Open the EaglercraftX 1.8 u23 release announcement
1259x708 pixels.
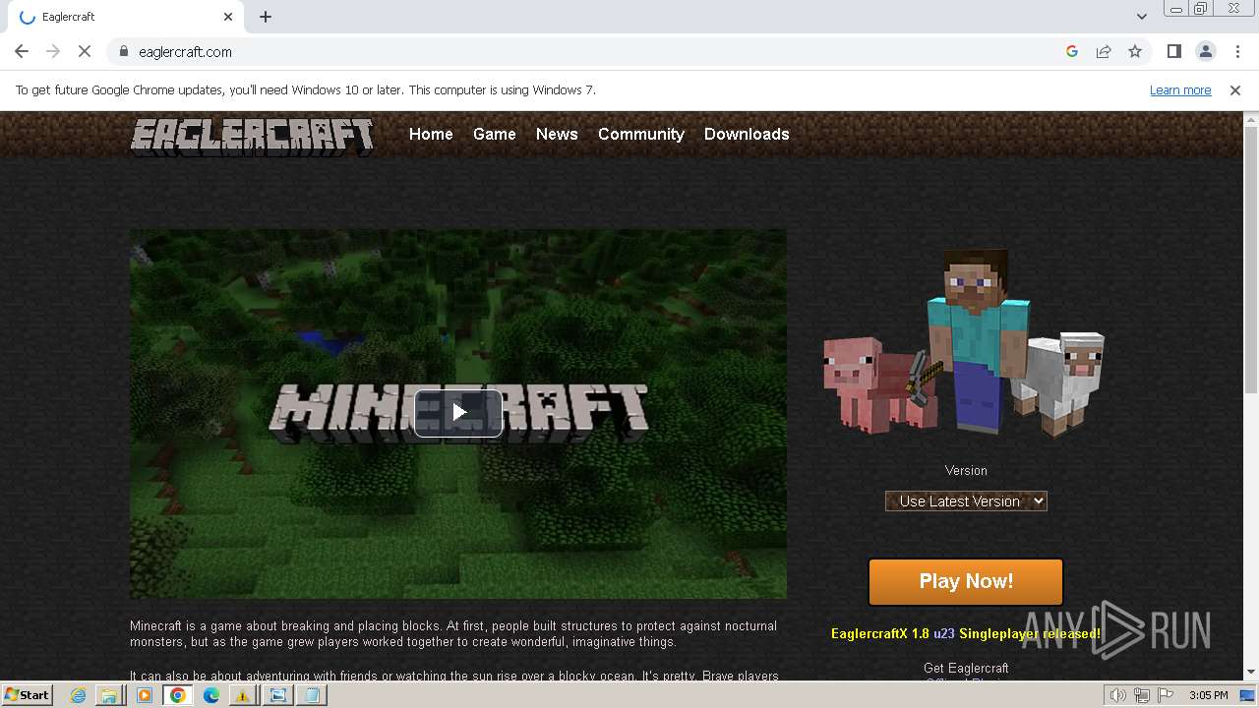[966, 633]
